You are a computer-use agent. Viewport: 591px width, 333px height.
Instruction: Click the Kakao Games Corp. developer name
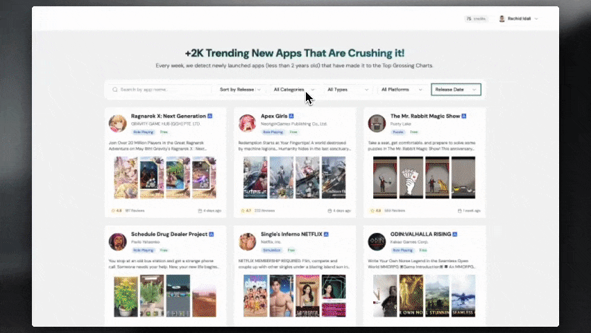tap(409, 242)
